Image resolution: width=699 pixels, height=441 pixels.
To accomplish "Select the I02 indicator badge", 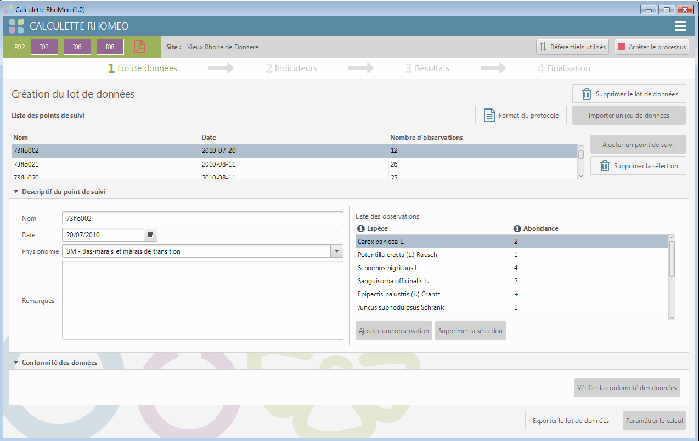I will [x=44, y=47].
